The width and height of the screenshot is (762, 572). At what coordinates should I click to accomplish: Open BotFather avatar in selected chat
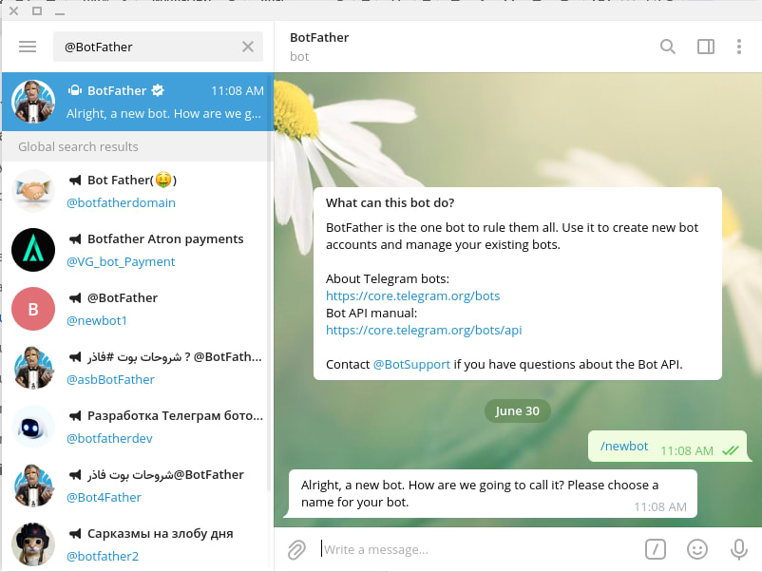pyautogui.click(x=33, y=102)
